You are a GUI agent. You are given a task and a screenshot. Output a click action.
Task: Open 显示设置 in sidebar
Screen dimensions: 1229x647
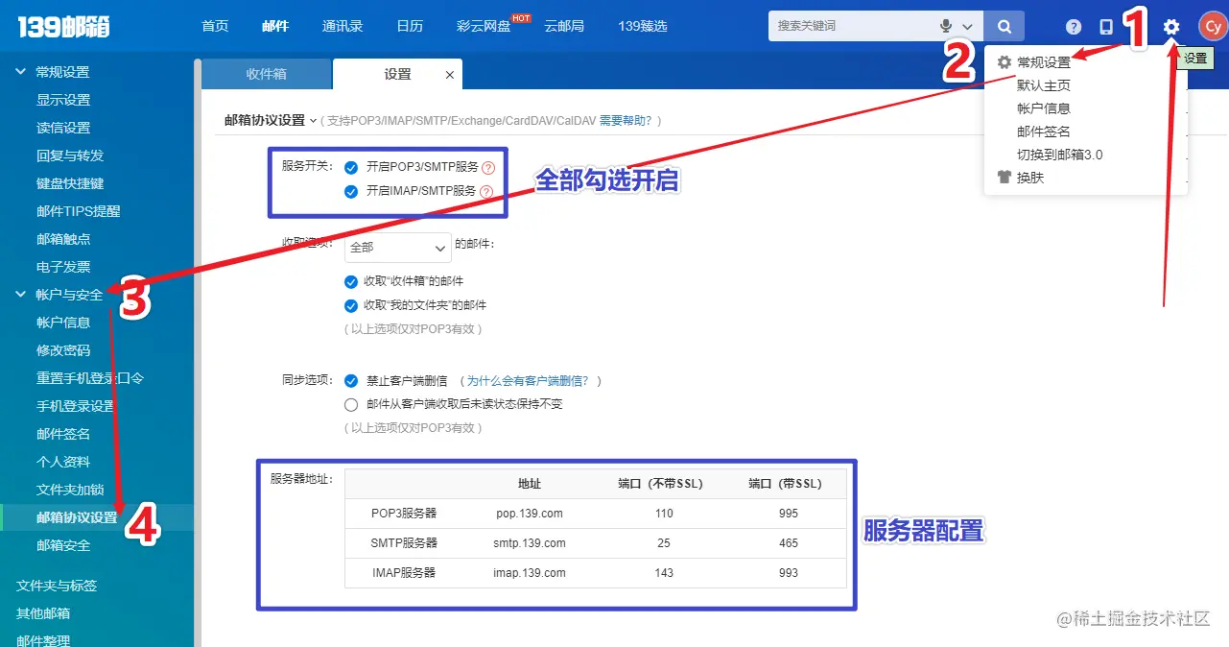coord(63,100)
